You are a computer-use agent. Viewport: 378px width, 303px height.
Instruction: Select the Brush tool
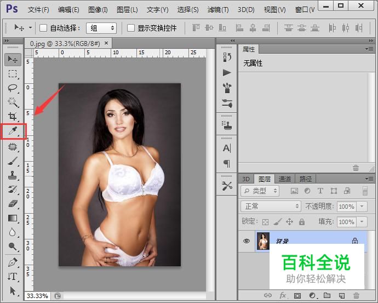(x=13, y=161)
